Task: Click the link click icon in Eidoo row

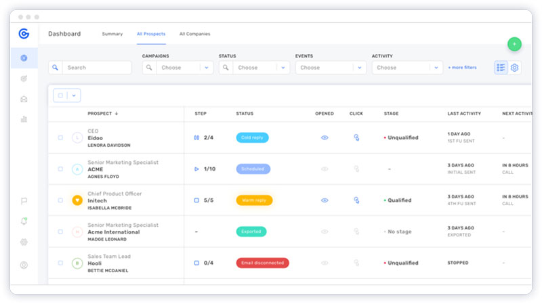Action: pyautogui.click(x=356, y=137)
